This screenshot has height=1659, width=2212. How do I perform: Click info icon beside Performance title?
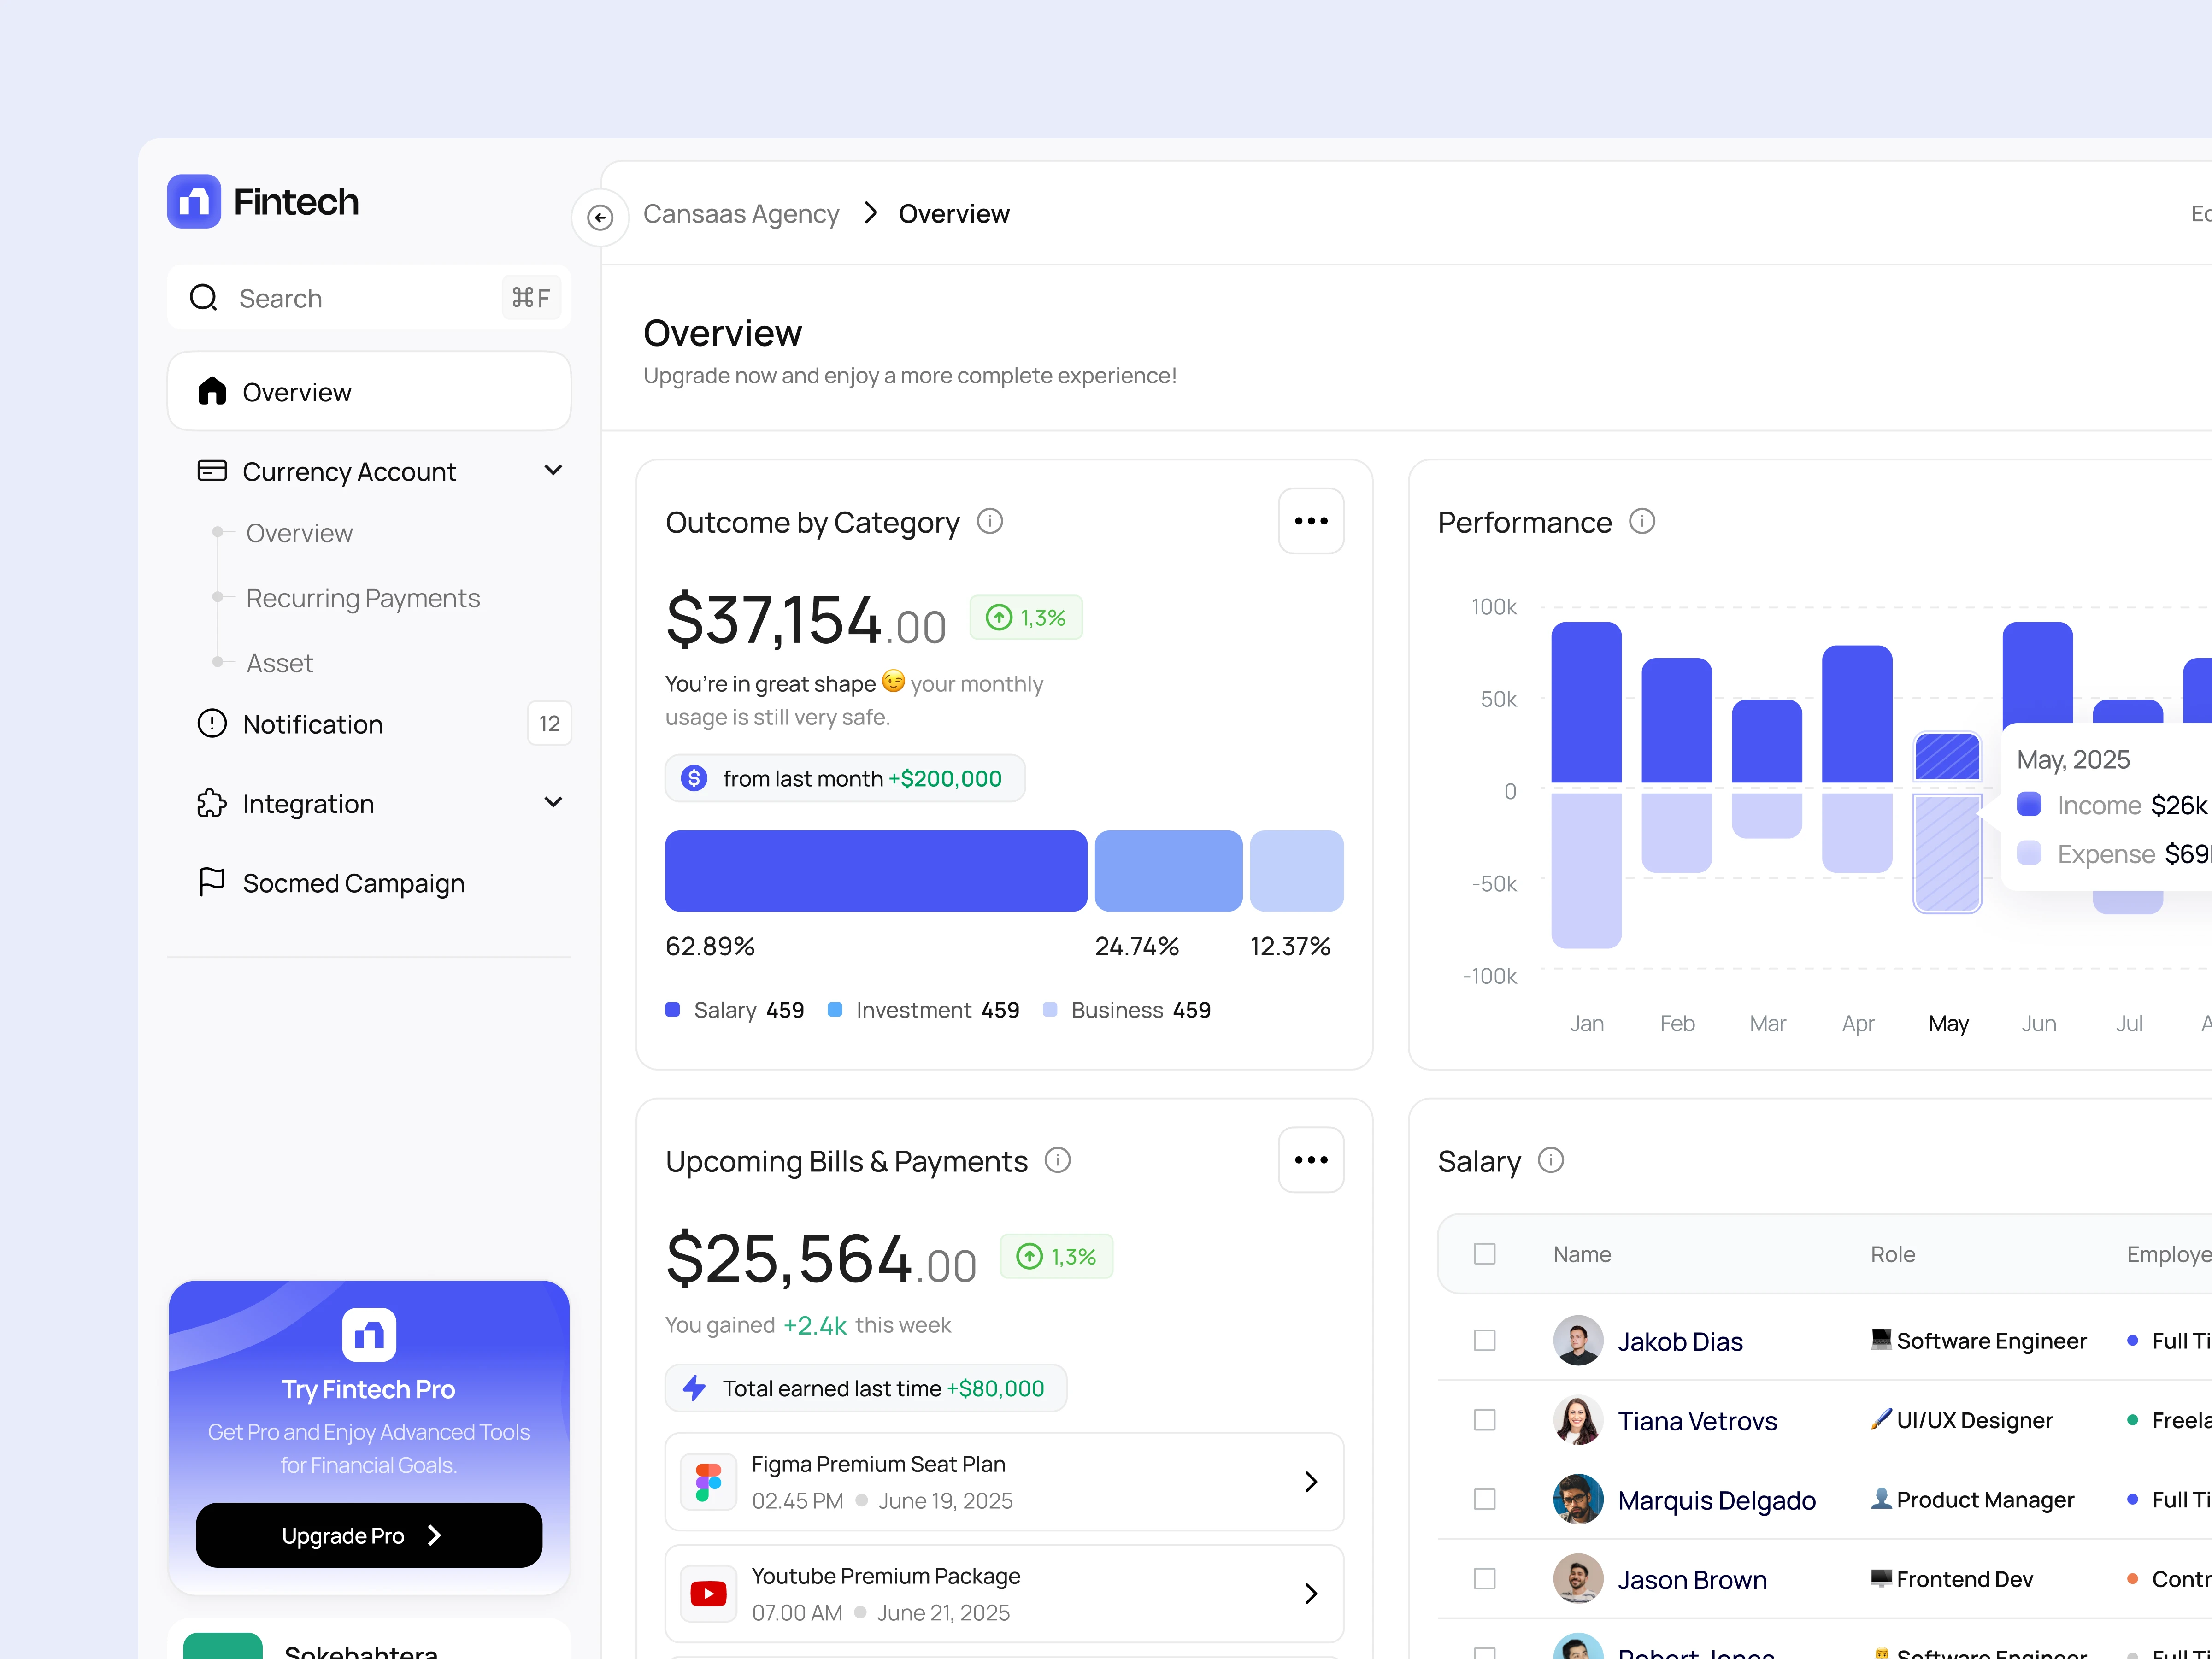[1641, 521]
